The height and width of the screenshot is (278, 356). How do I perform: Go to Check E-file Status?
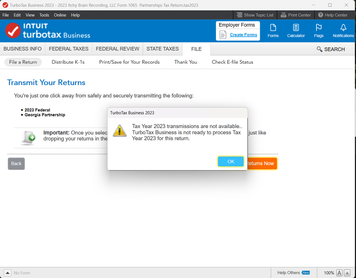[232, 62]
